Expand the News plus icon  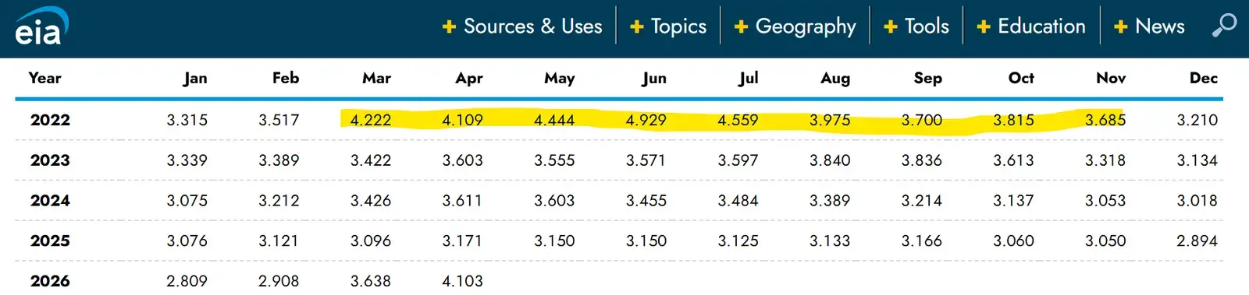coord(1121,26)
